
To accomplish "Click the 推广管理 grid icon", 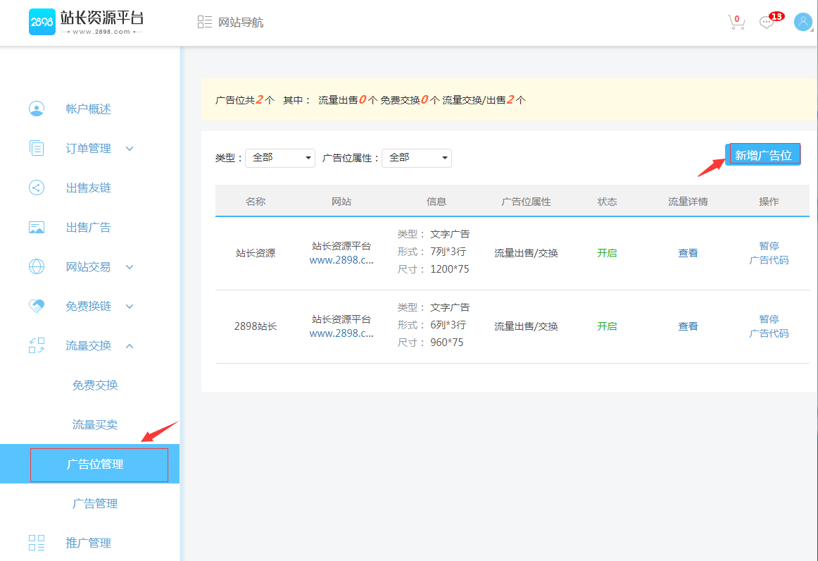I will pyautogui.click(x=37, y=543).
